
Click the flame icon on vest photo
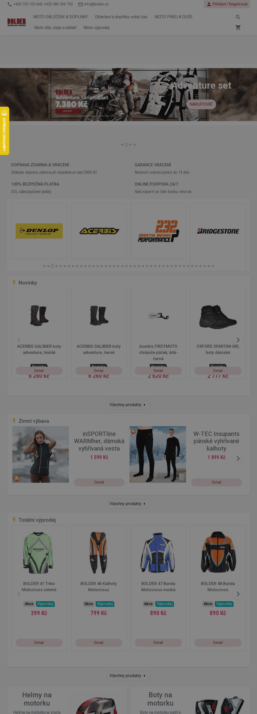pos(17,478)
